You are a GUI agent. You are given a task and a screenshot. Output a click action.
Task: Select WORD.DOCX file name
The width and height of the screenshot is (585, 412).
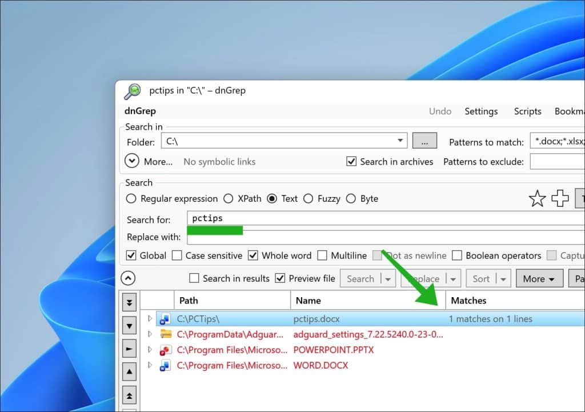[320, 365]
